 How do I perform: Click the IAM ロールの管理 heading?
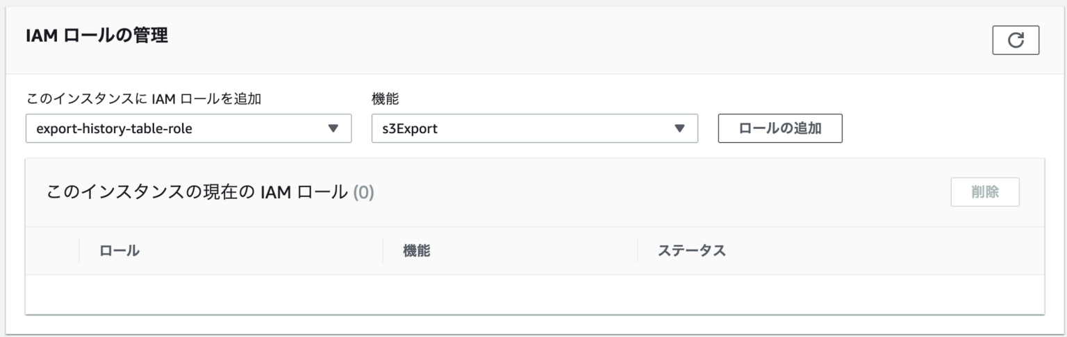[97, 36]
